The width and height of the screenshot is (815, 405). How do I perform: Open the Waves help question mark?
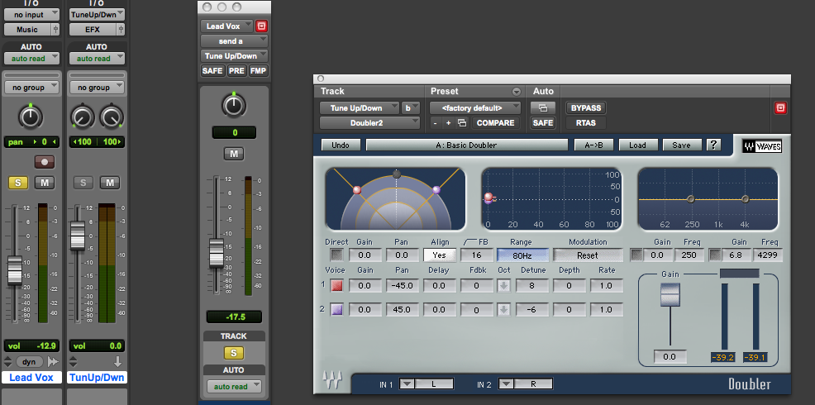[713, 145]
